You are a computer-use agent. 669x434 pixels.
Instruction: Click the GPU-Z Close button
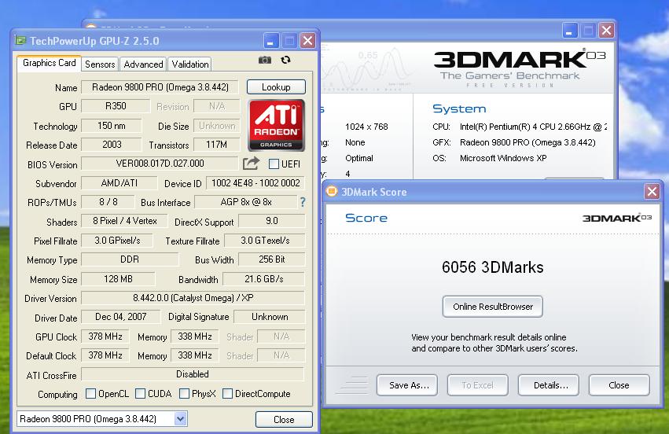(x=284, y=420)
